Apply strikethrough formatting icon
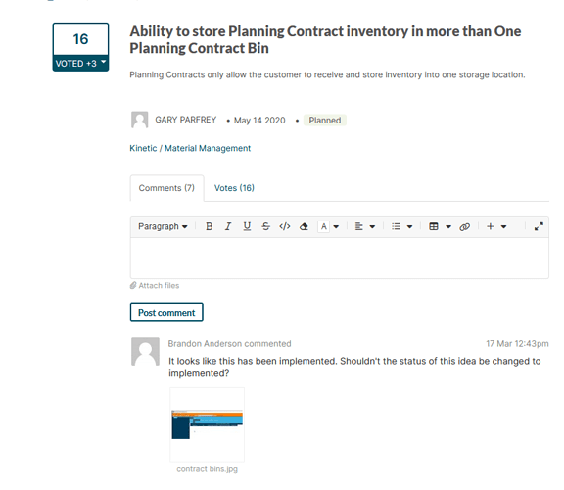Image resolution: width=564 pixels, height=490 pixels. 265,226
